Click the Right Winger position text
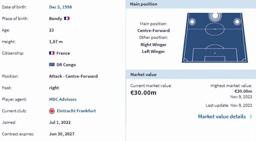 point(153,45)
